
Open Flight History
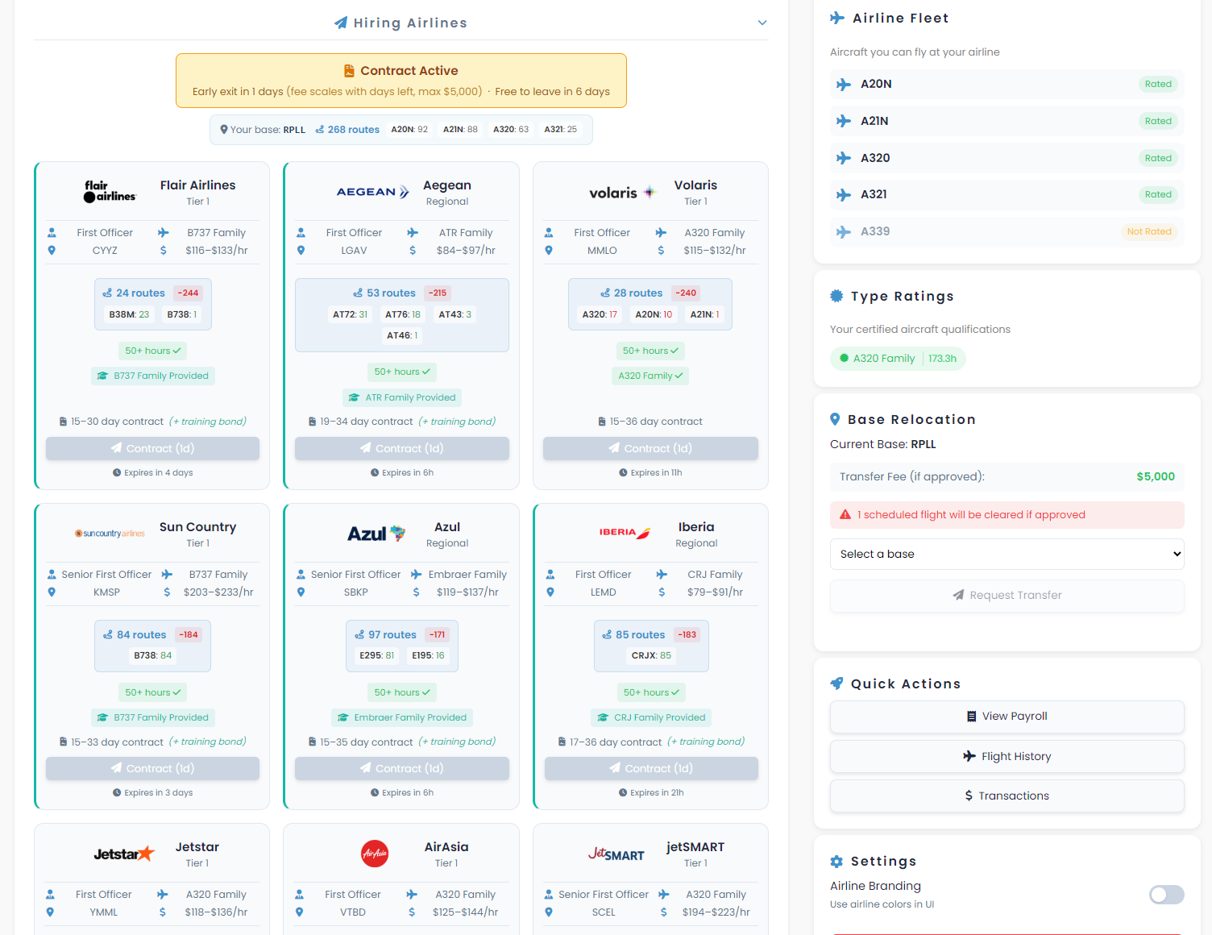(x=1007, y=756)
